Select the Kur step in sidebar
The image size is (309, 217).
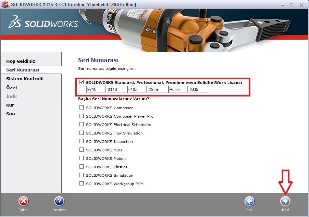[10, 105]
